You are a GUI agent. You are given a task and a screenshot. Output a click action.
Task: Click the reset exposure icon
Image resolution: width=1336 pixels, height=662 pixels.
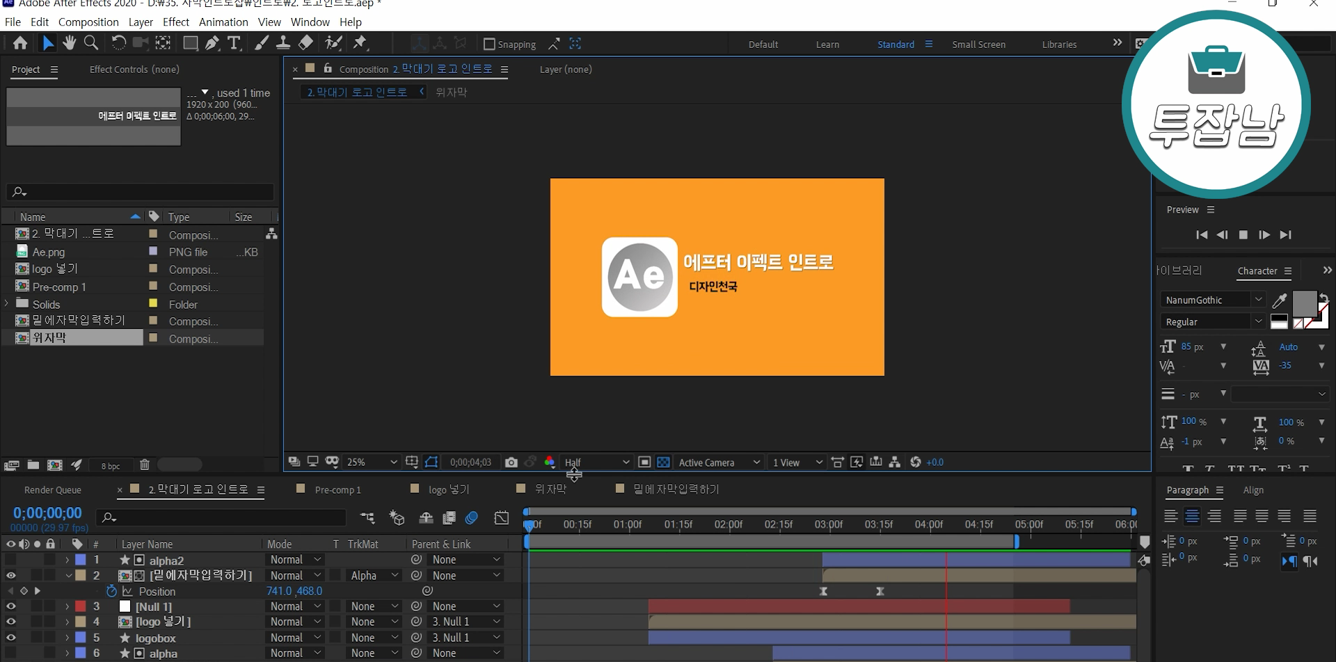[915, 462]
